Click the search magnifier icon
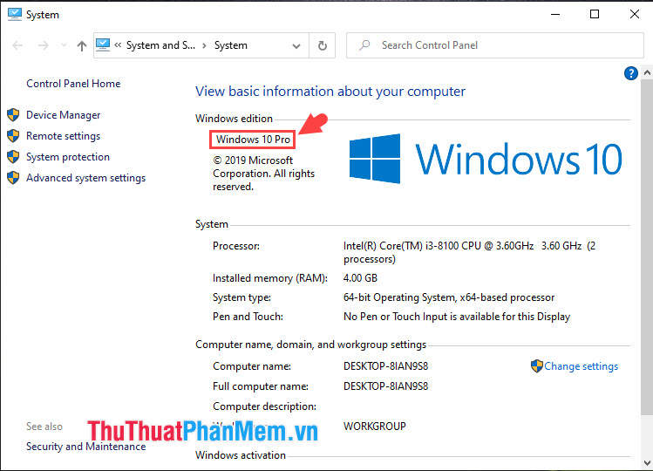The width and height of the screenshot is (653, 471). [364, 45]
